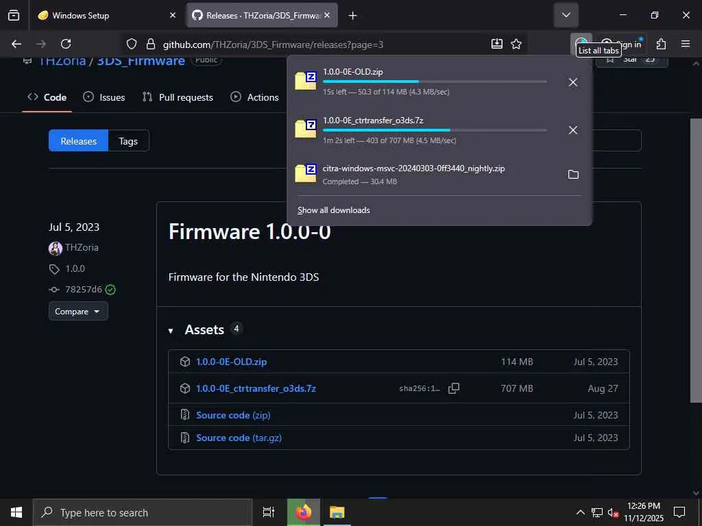
Task: Click the 707 MB size text
Action: click(x=517, y=388)
